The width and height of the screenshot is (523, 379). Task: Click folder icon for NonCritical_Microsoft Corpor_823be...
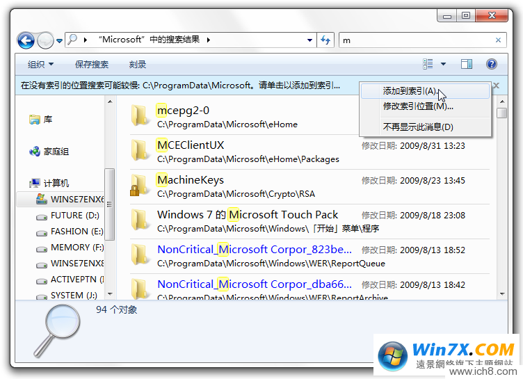click(140, 255)
